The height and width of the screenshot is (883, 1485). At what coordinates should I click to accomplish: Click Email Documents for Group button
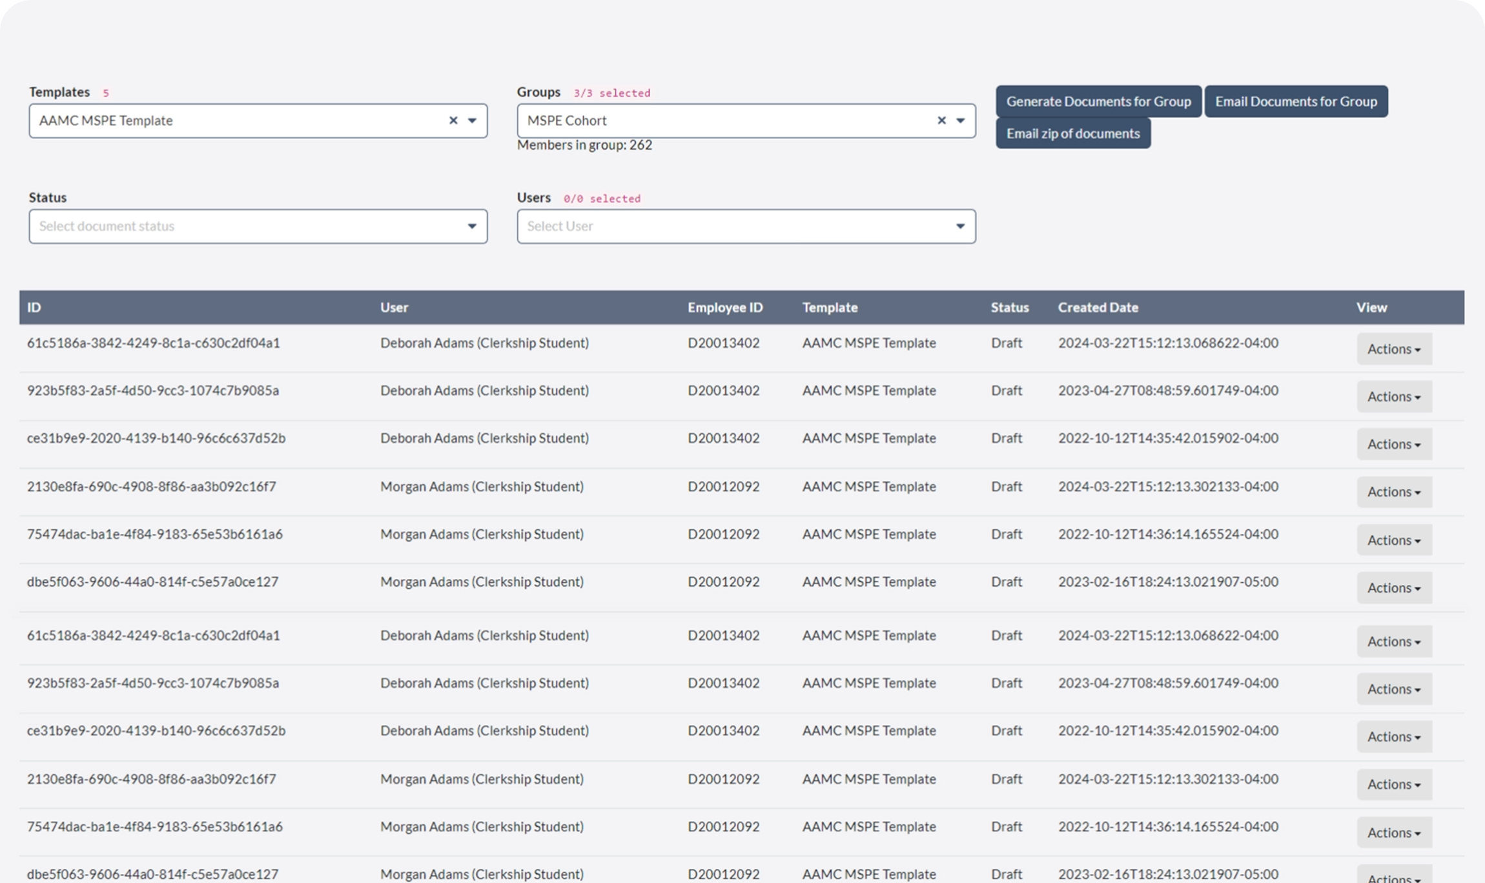[1296, 101]
